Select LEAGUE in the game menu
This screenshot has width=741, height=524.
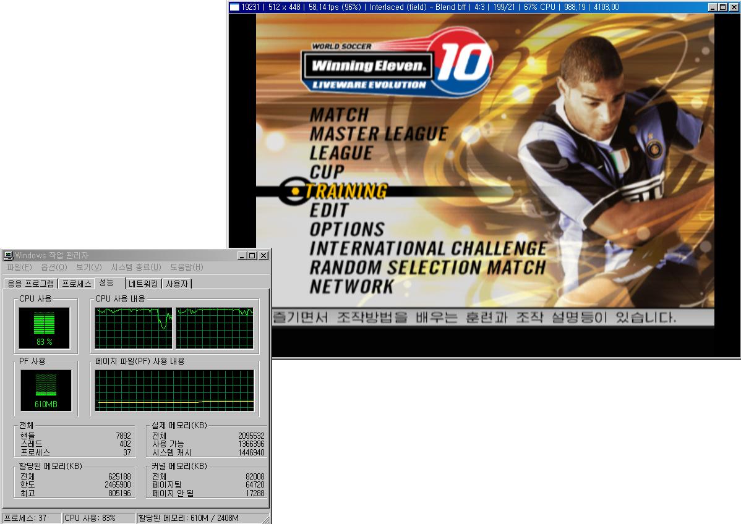(341, 153)
